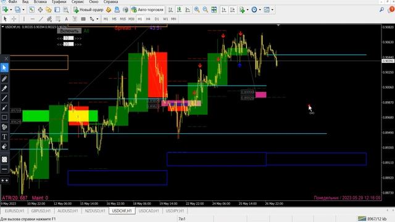Show the Market Watch window
395x222 pixels.
coord(31,10)
